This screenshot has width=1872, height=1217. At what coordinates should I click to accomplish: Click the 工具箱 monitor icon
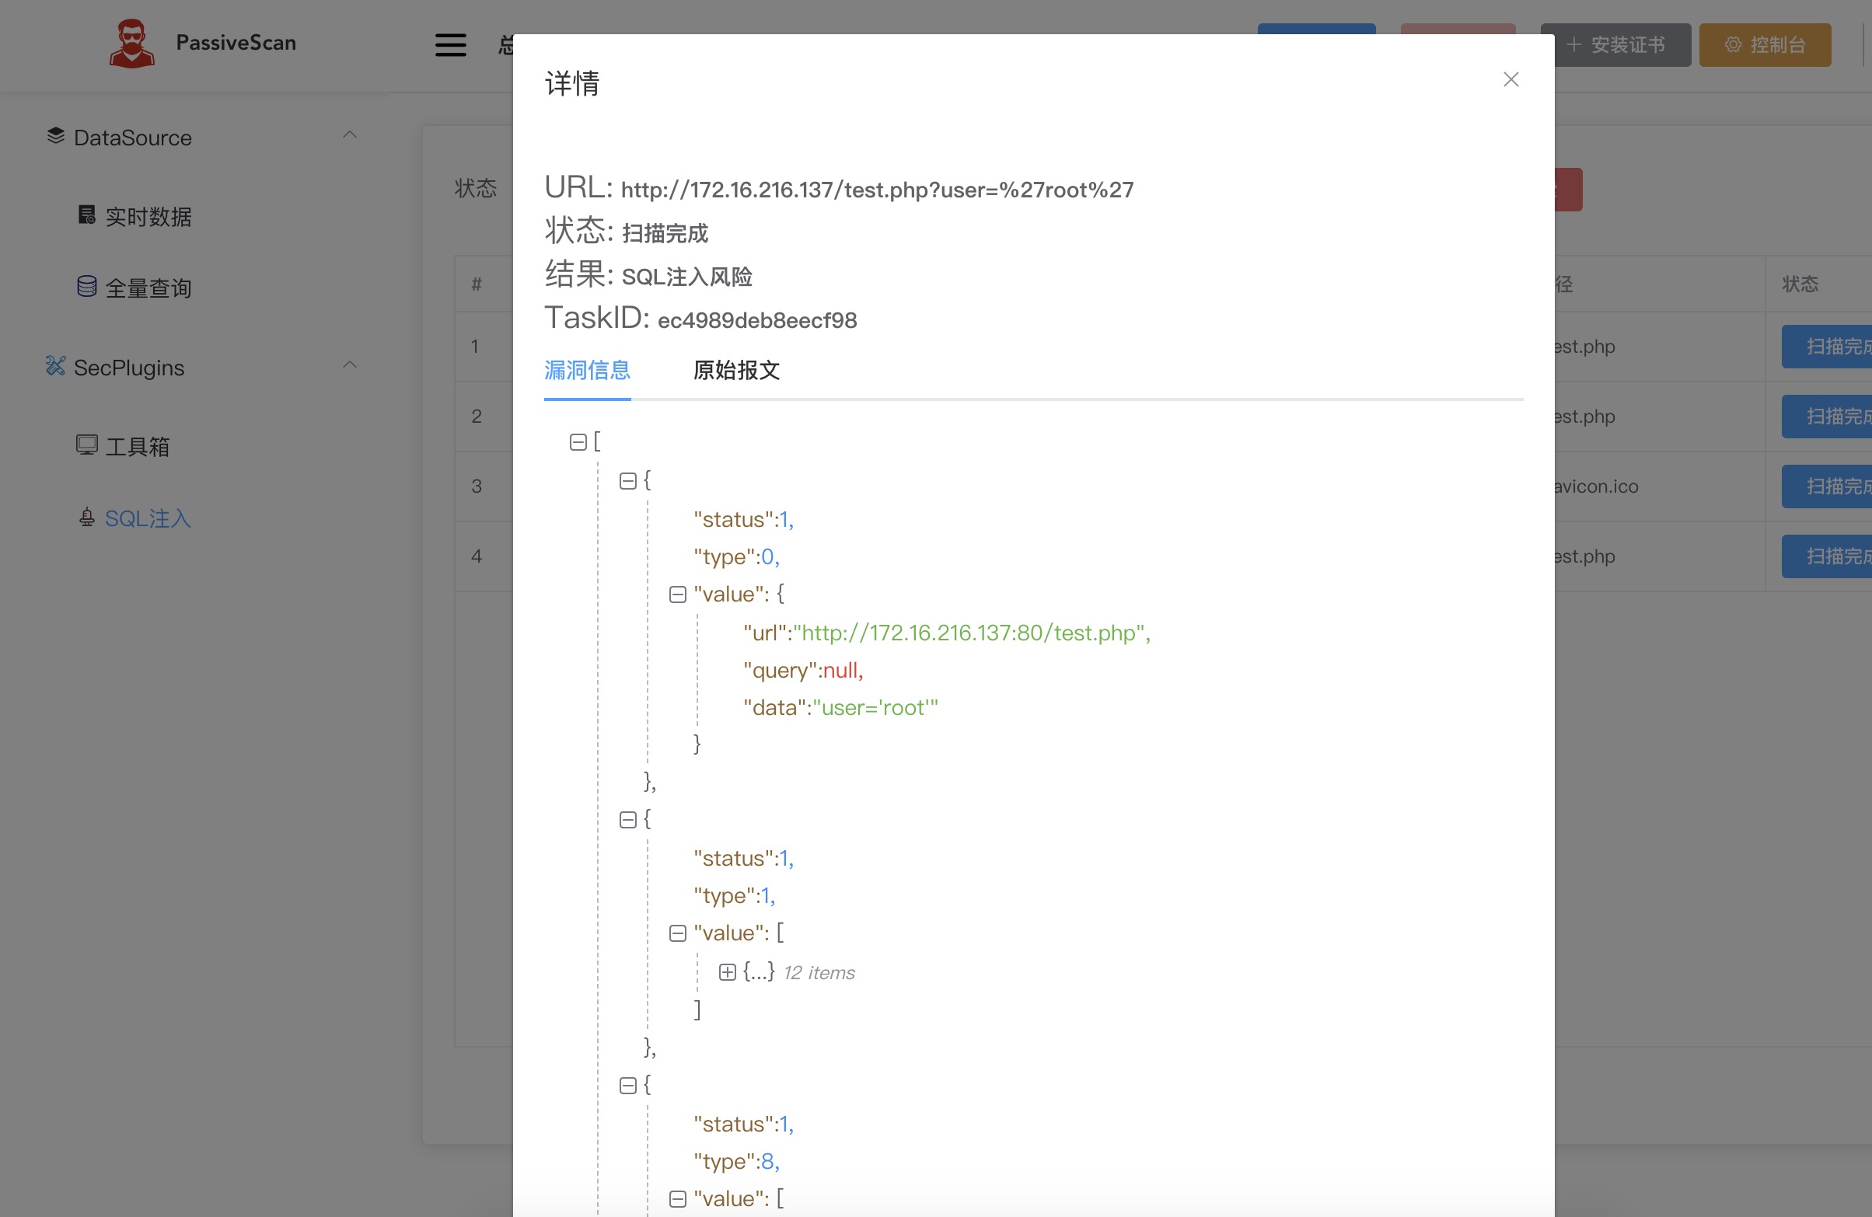86,445
